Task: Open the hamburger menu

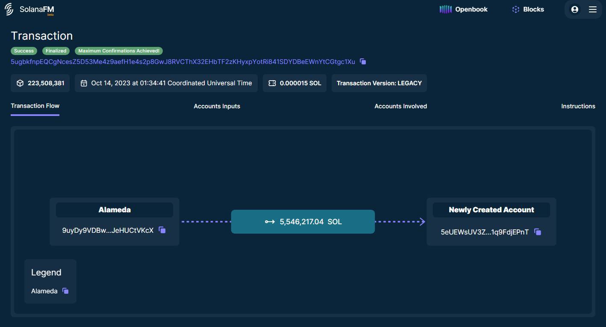Action: (x=592, y=9)
